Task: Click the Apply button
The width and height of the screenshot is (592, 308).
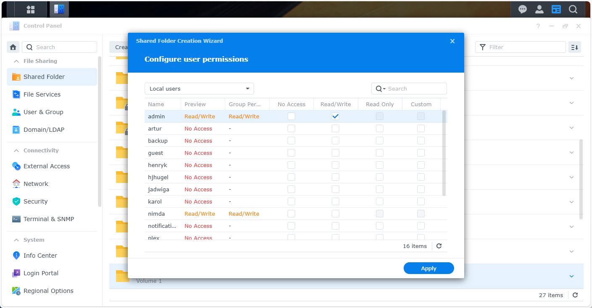Action: 428,268
